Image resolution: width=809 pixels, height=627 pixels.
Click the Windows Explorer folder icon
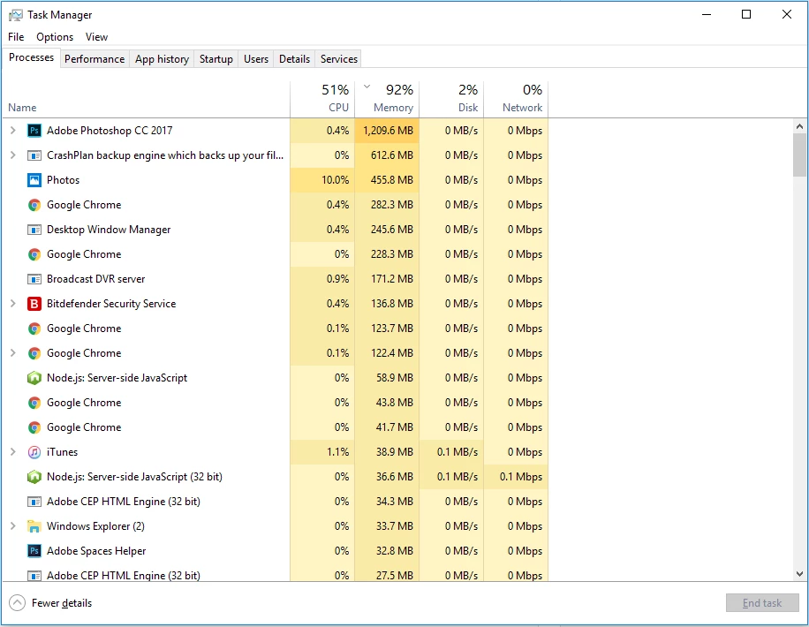pos(34,526)
